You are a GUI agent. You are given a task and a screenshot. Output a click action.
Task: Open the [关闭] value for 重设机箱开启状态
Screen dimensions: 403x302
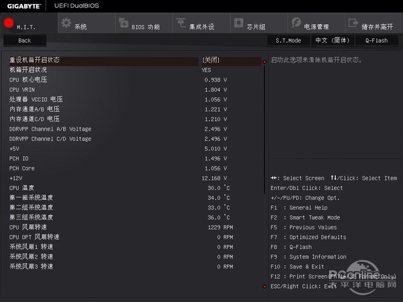point(211,60)
